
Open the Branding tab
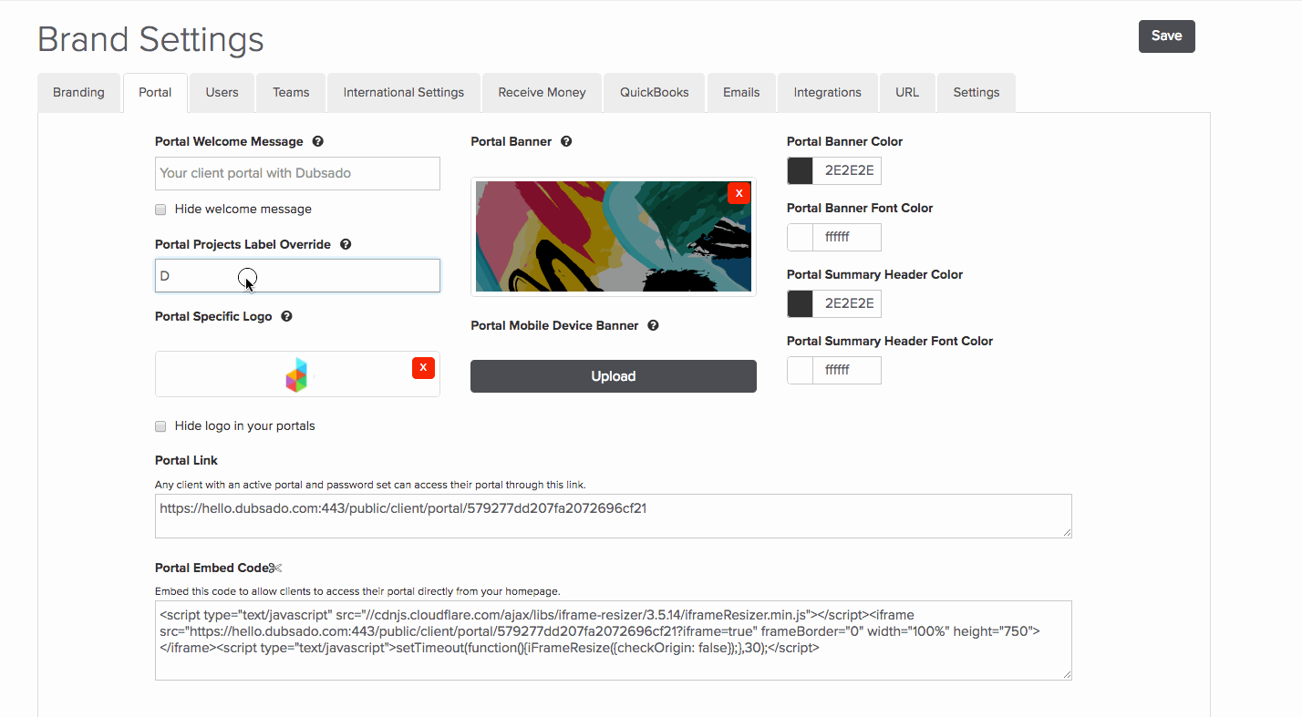click(78, 92)
